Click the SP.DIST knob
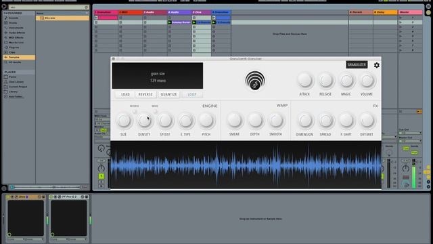 click(165, 121)
